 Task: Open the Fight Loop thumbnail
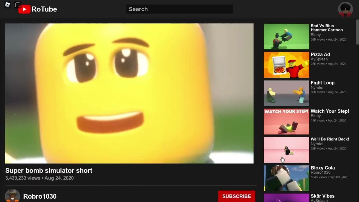click(286, 93)
